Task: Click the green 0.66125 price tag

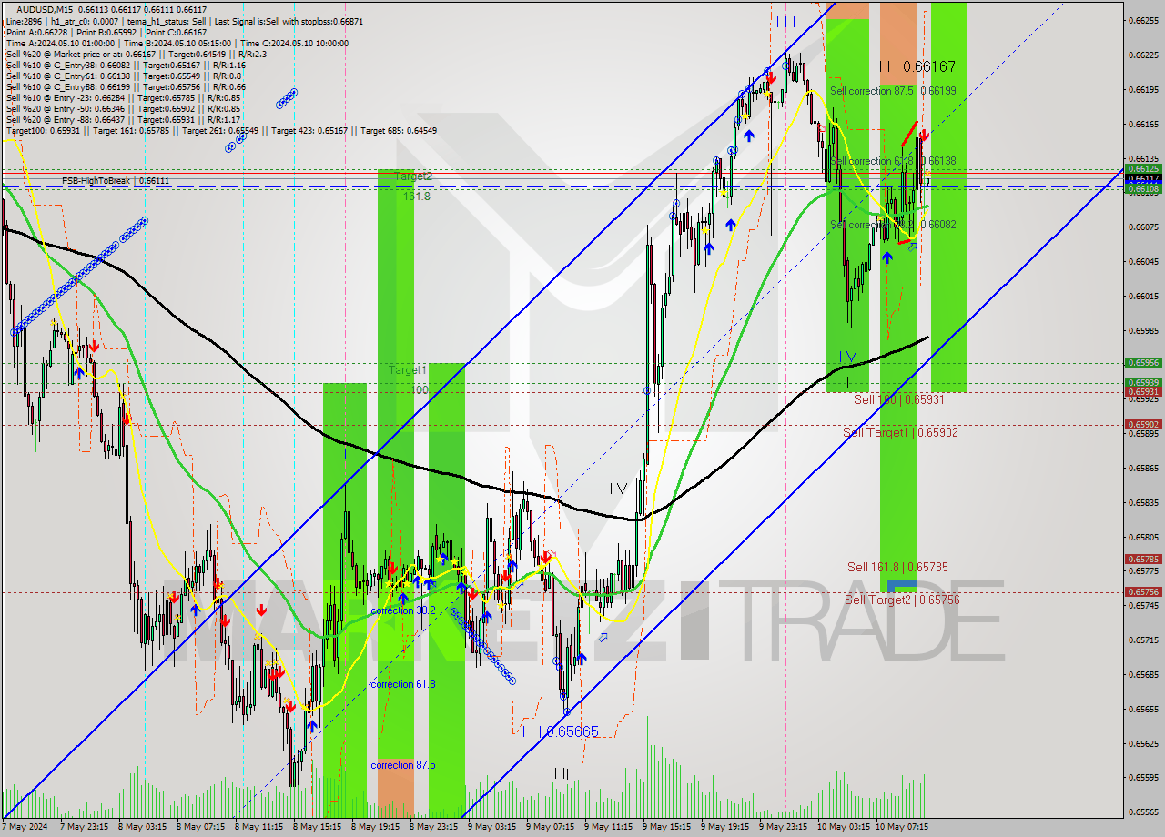Action: pyautogui.click(x=1143, y=168)
